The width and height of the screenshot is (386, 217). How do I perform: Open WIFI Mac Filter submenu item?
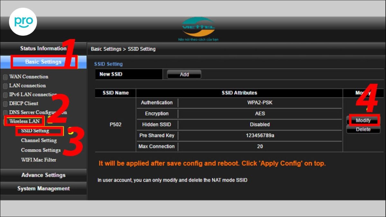pyautogui.click(x=39, y=160)
